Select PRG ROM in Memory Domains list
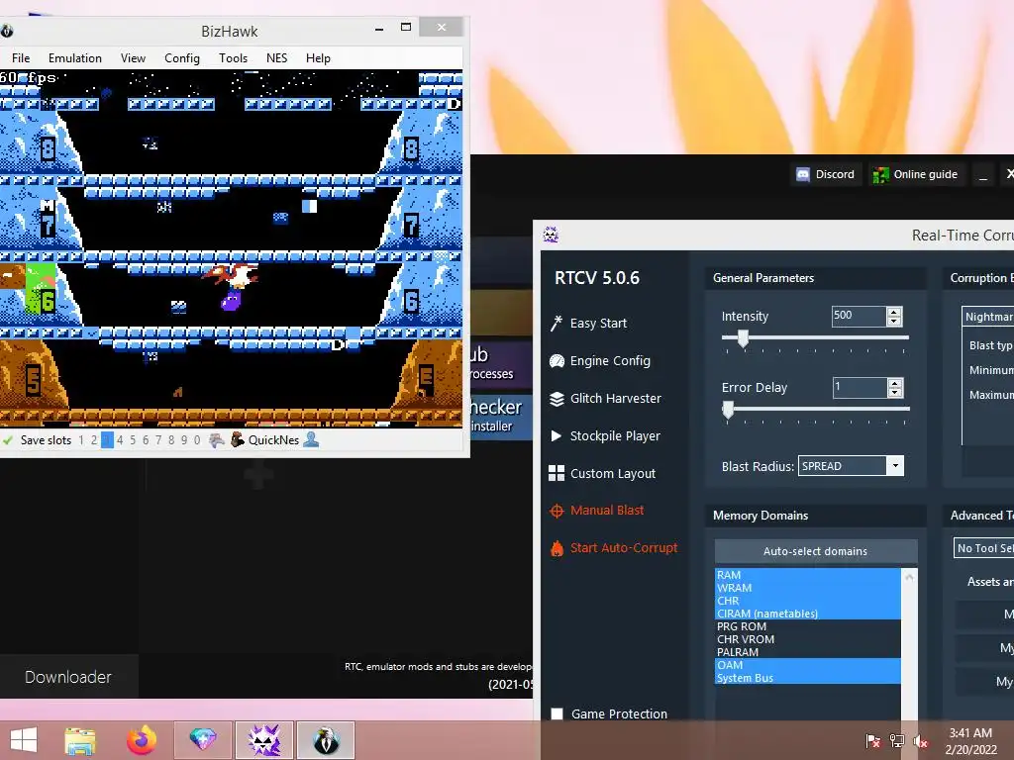Viewport: 1014px width, 760px height. (x=808, y=626)
